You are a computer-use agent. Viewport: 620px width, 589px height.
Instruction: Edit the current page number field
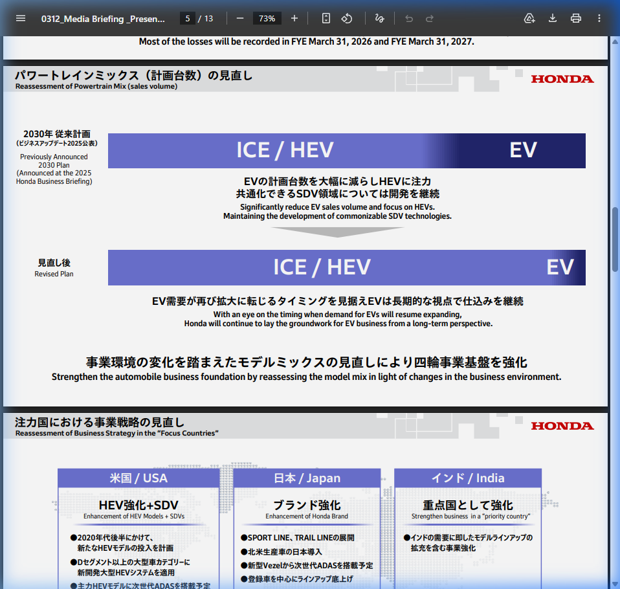[x=188, y=19]
